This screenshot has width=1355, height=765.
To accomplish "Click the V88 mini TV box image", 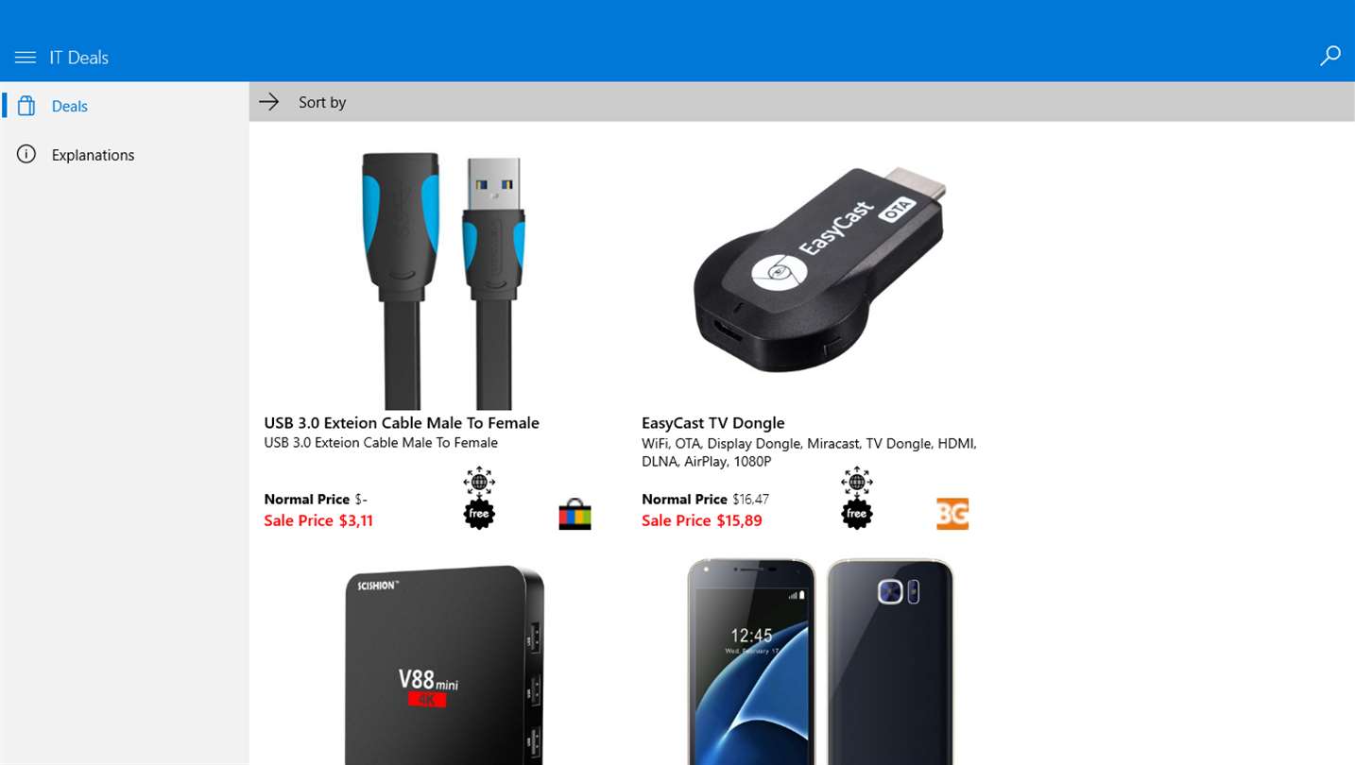I will 444,664.
